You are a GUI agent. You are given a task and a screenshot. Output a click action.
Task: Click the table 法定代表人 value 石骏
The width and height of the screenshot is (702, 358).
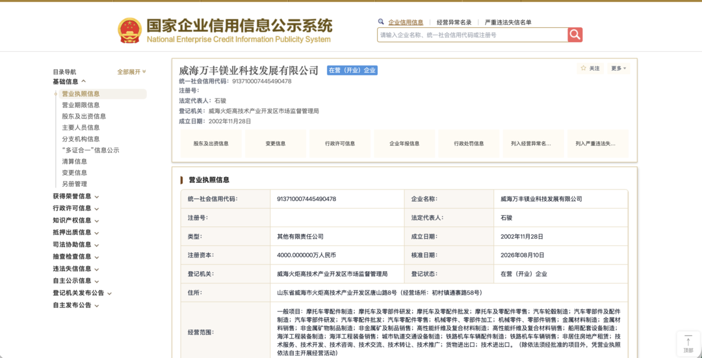pos(506,218)
